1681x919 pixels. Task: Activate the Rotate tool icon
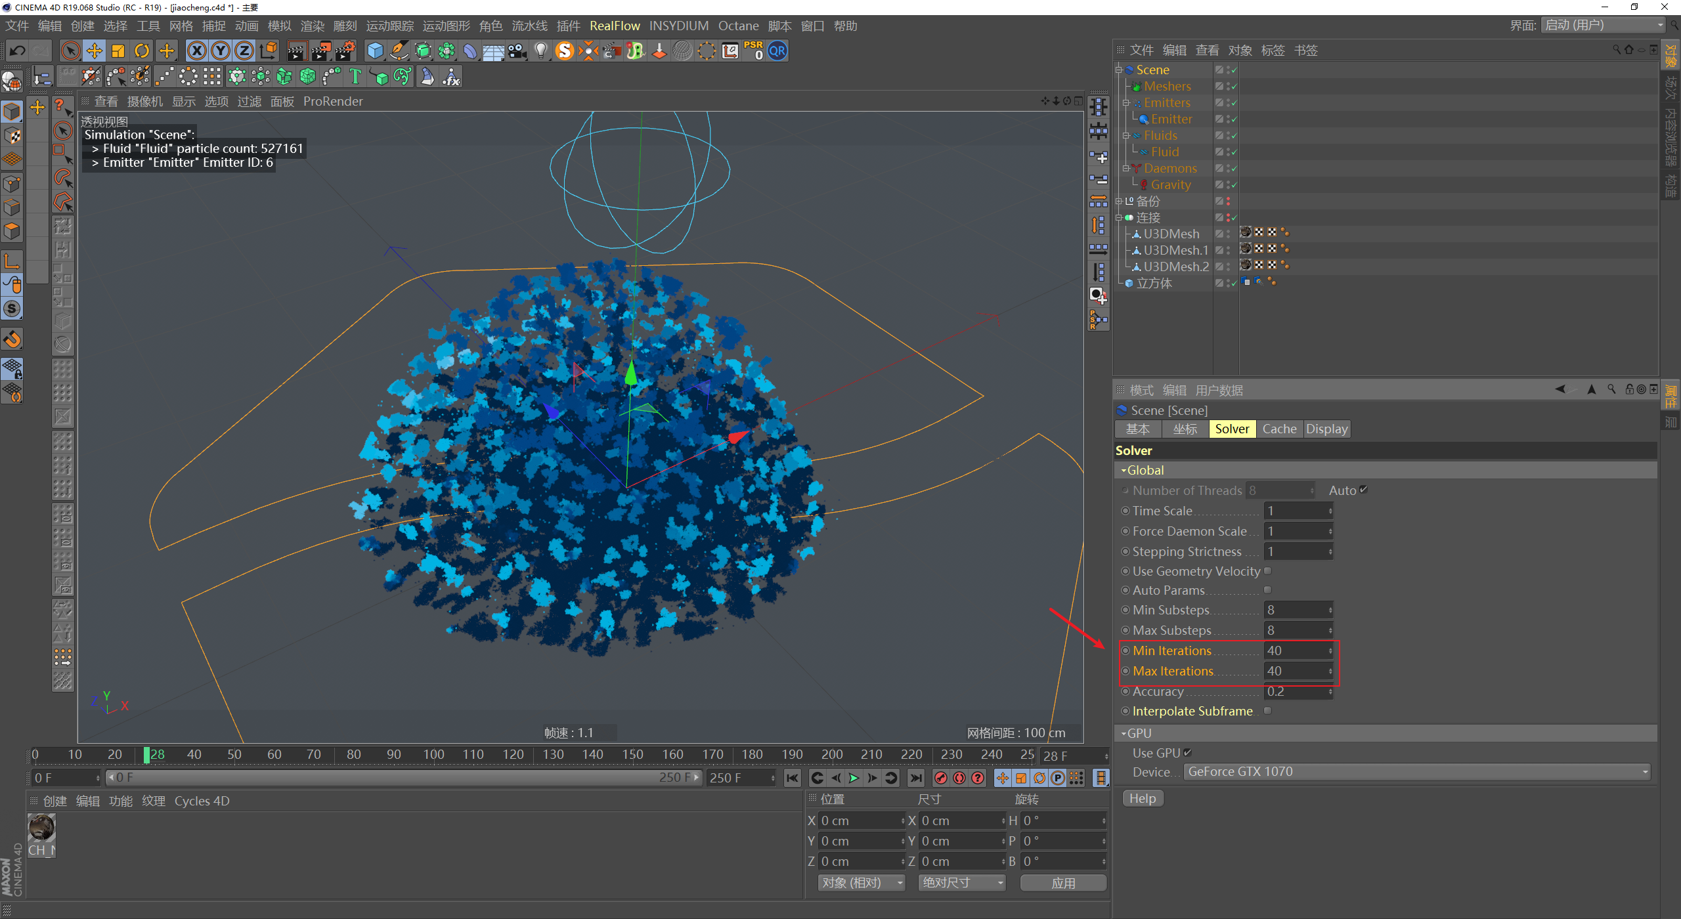pos(142,51)
